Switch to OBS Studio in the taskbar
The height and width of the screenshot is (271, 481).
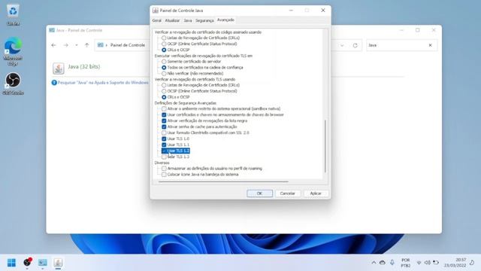(27, 263)
